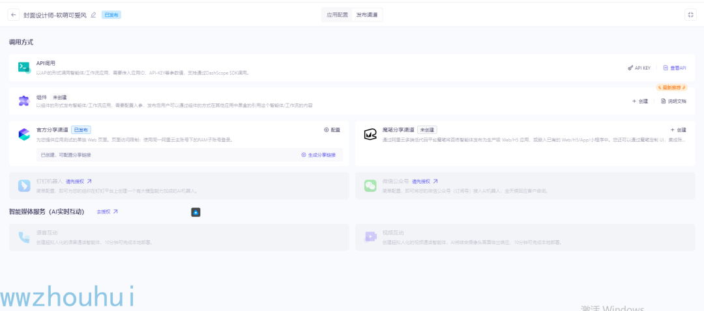Image resolution: width=704 pixels, height=311 pixels.
Task: Click the 魔笔 description mentioning Web/H5 应用
Action: coord(534,140)
